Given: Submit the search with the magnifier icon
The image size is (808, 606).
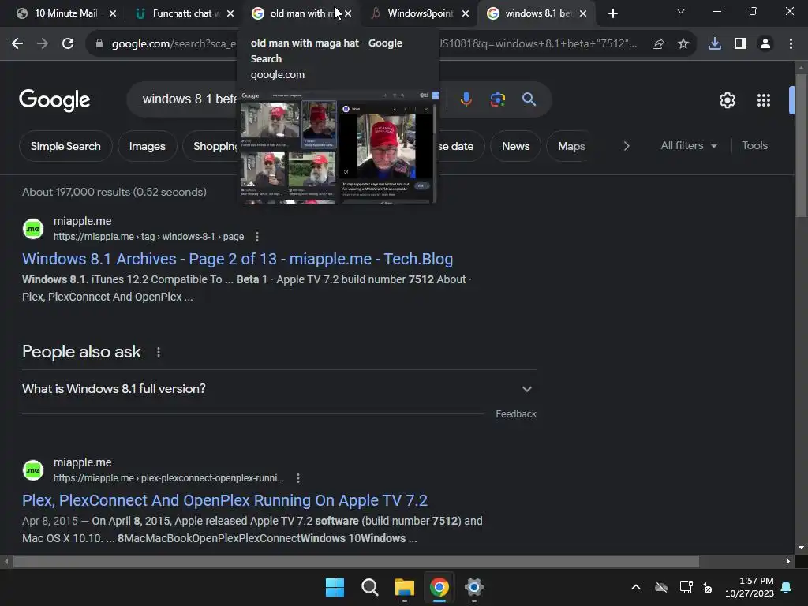Looking at the screenshot, I should click(x=529, y=99).
